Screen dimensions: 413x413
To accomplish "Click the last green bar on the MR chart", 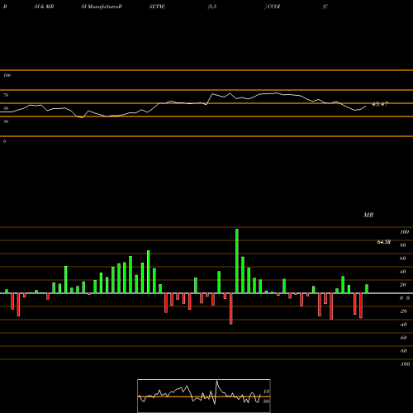I will point(367,289).
